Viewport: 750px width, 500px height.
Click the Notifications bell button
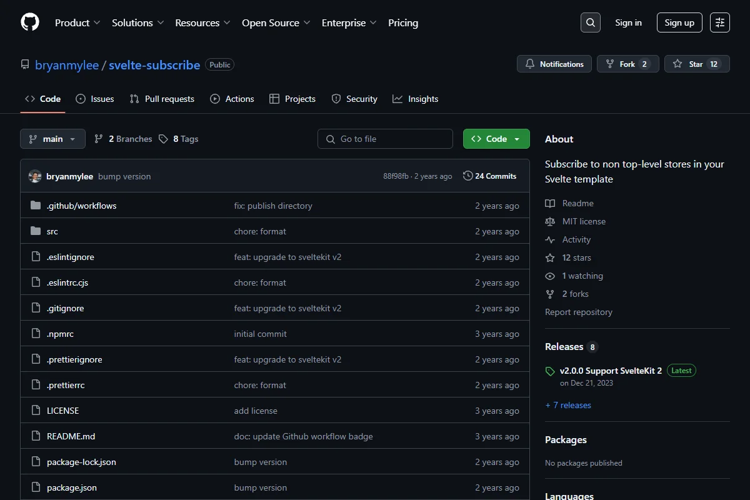554,64
